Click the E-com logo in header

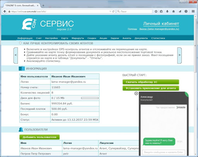(x=29, y=24)
